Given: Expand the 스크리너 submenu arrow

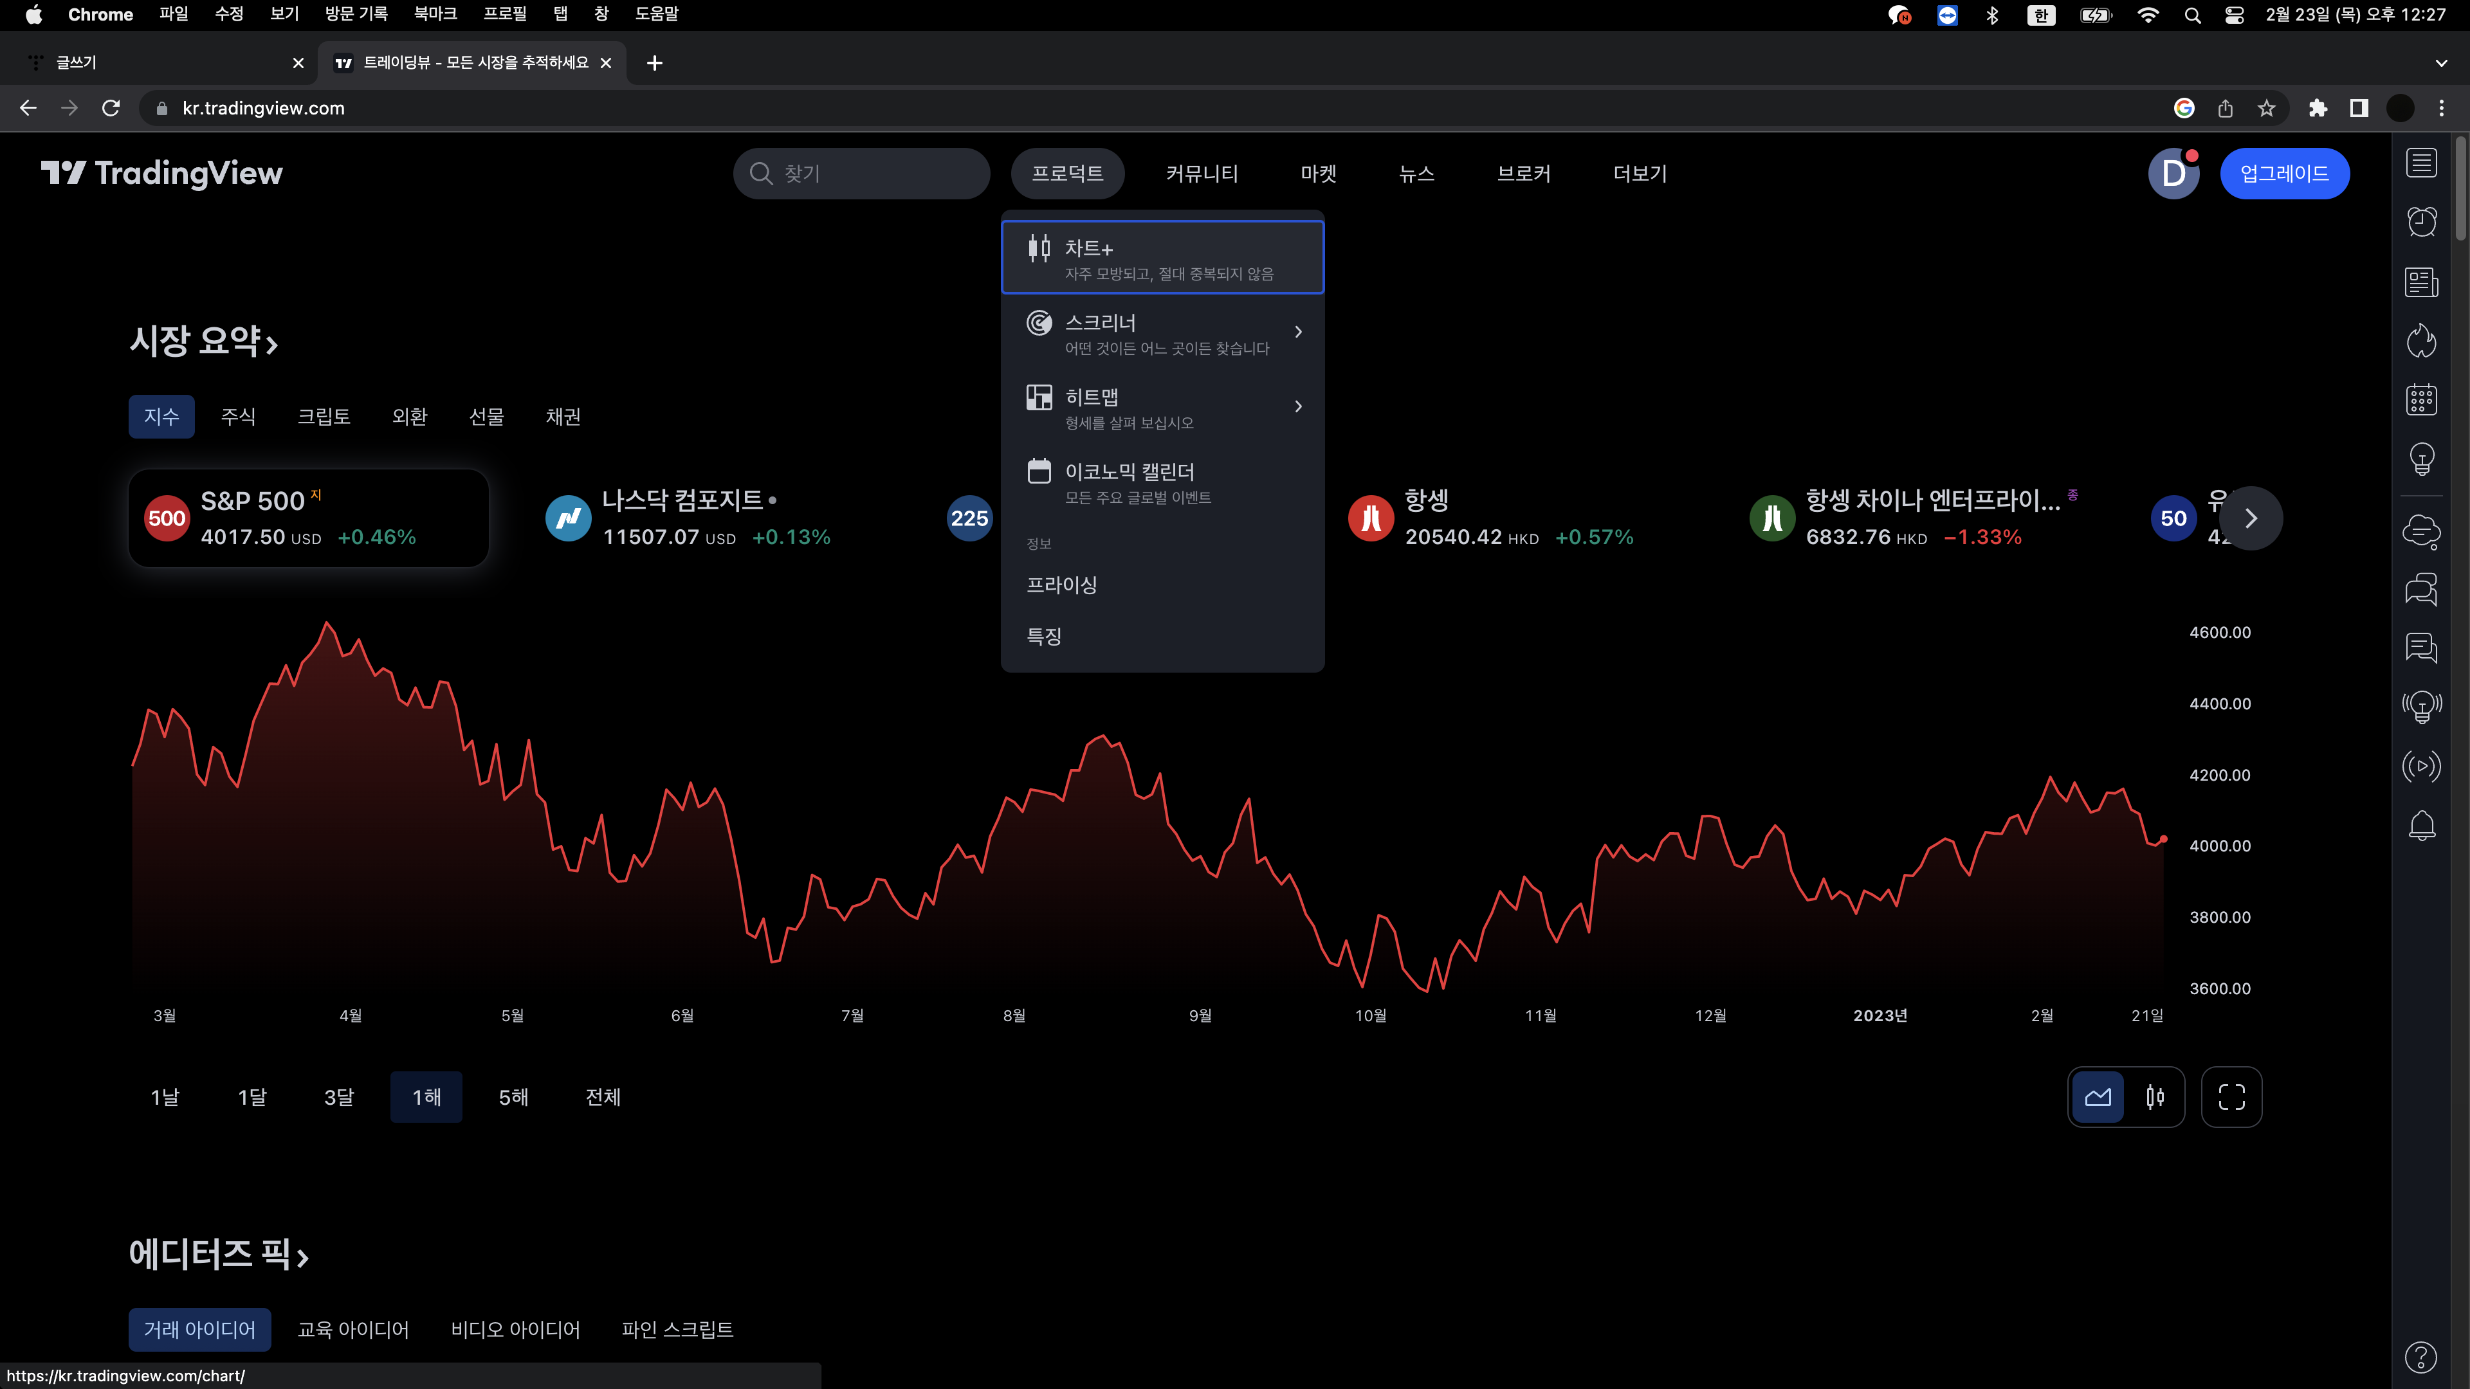Looking at the screenshot, I should 1298,332.
